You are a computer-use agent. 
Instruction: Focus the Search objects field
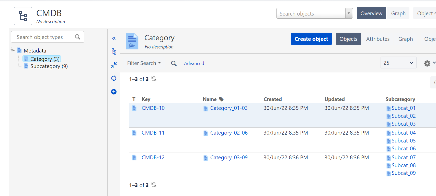point(311,14)
